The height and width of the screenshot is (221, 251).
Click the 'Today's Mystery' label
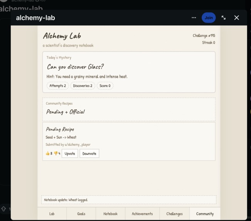(59, 57)
